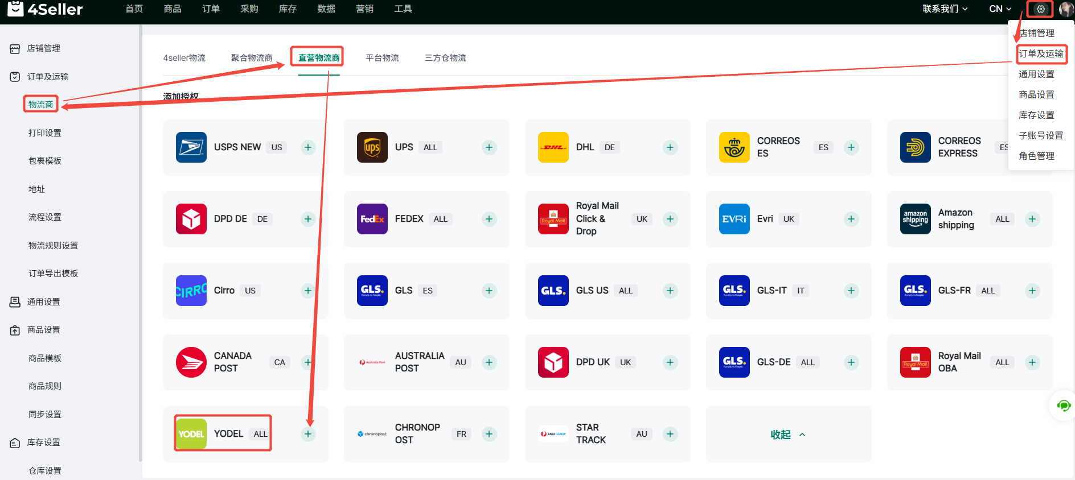Image resolution: width=1075 pixels, height=480 pixels.
Task: Add CHRONOPOST FR with plus icon
Action: tap(489, 434)
